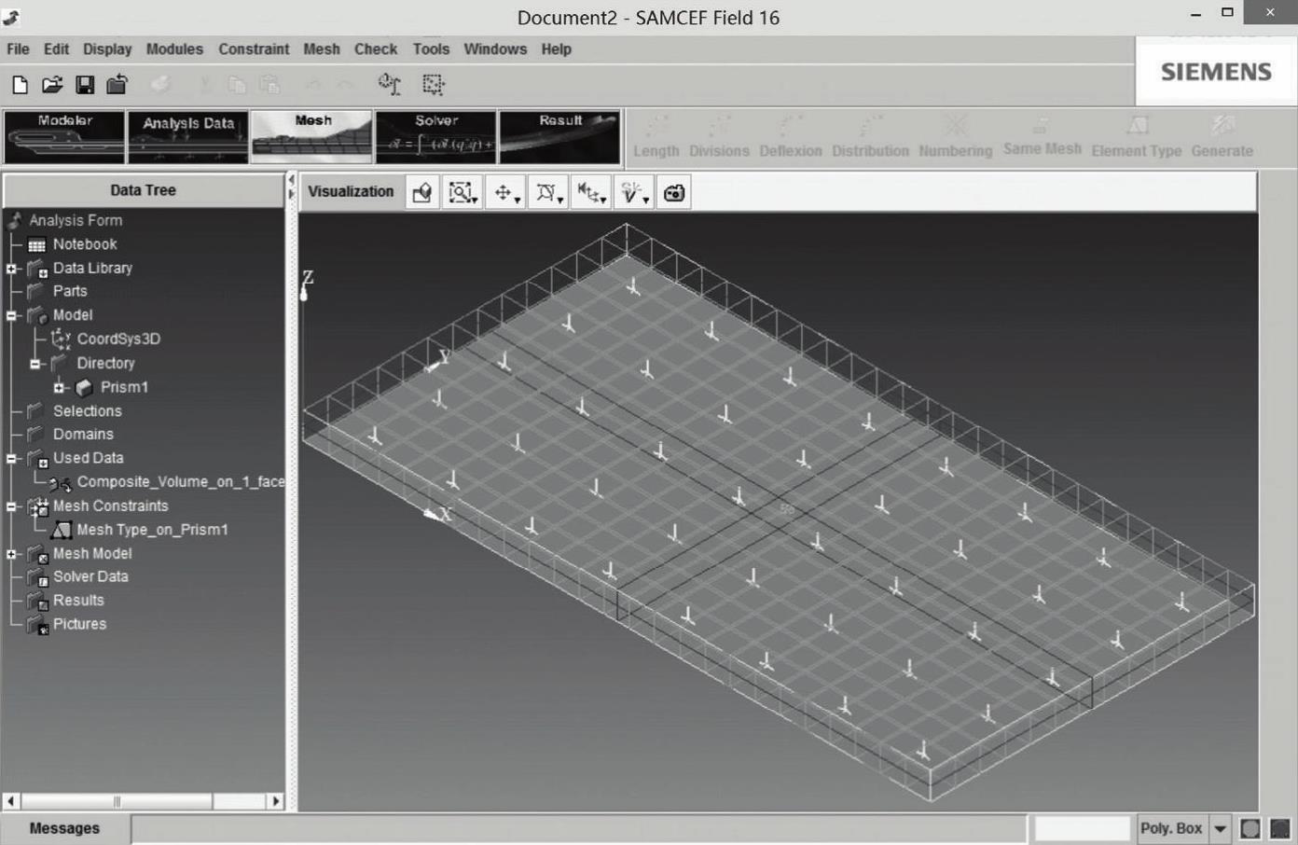
Task: Click the 3D box view icon beside Visualization
Action: point(422,193)
